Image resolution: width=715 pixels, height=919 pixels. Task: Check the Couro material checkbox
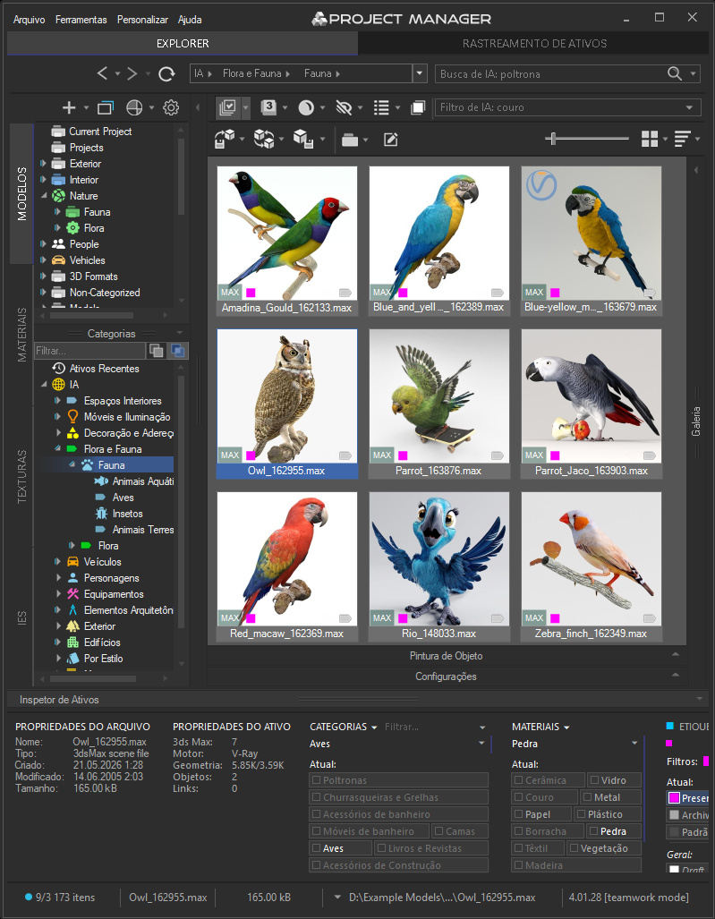point(519,797)
